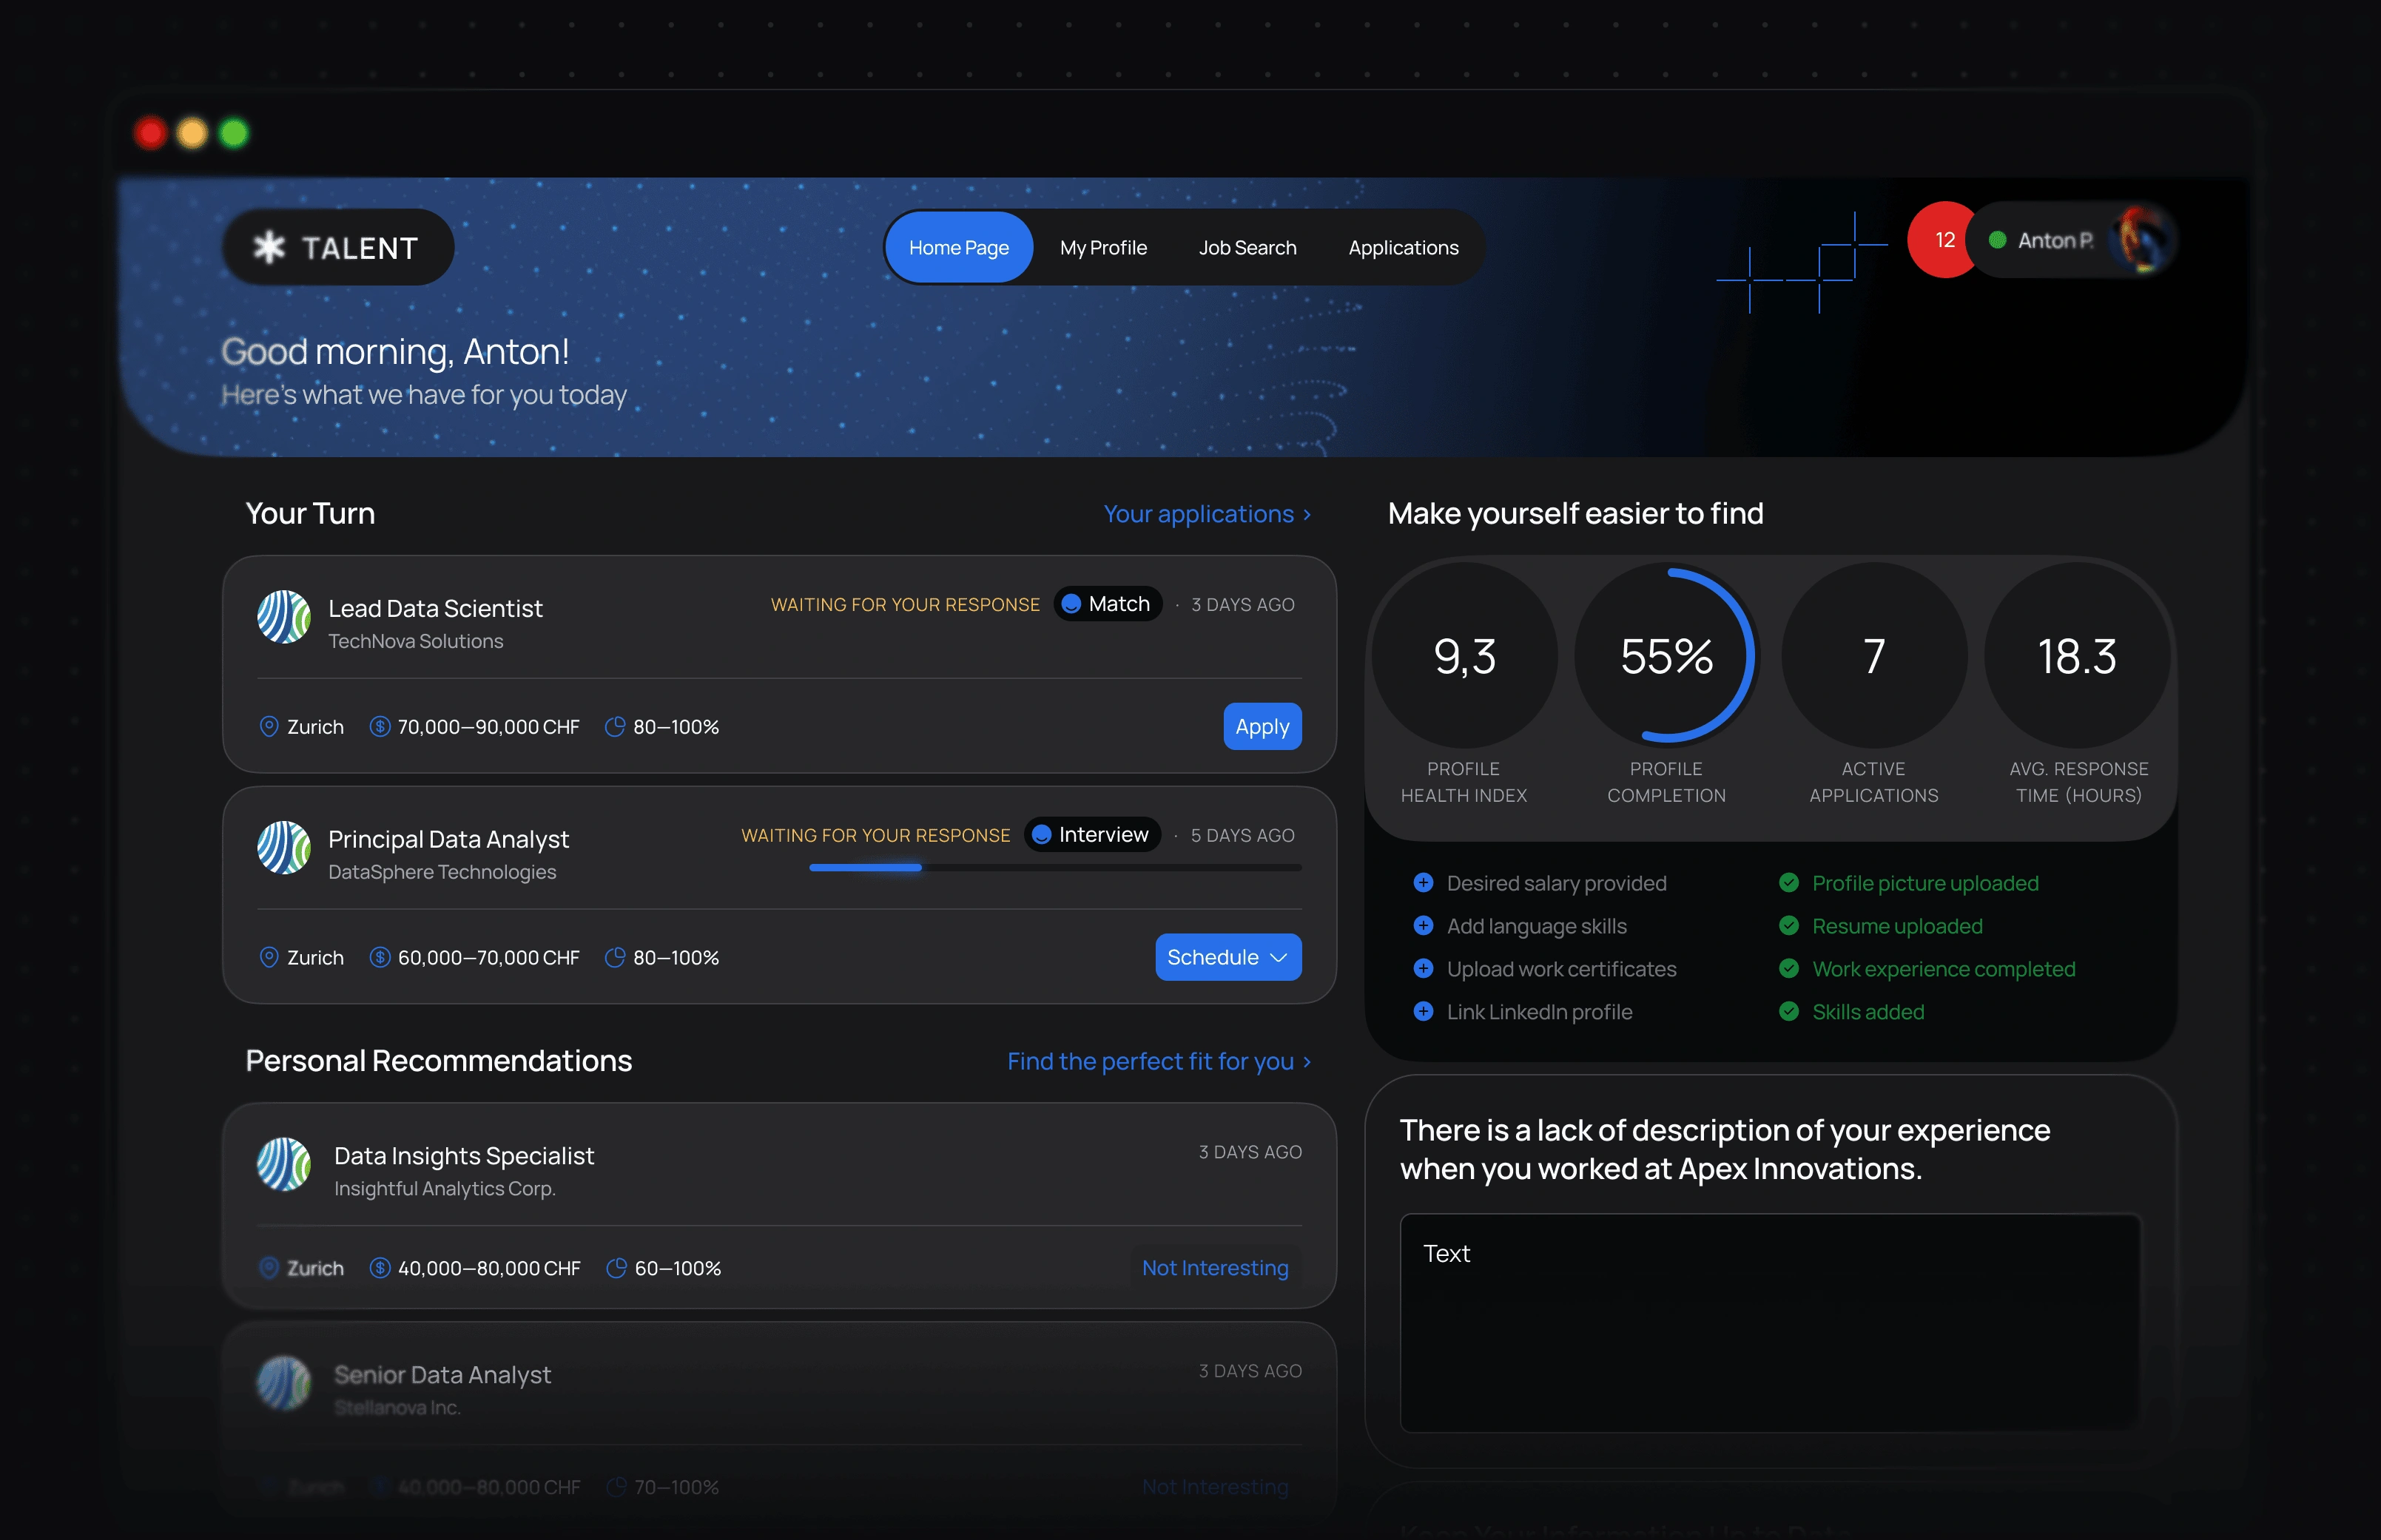2381x1540 pixels.
Task: Click check icon beside Profile picture uploaded
Action: click(1789, 882)
